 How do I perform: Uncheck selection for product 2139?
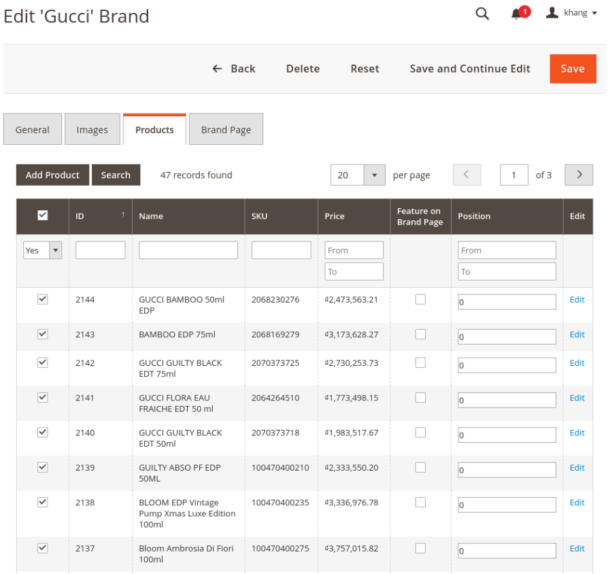(43, 467)
